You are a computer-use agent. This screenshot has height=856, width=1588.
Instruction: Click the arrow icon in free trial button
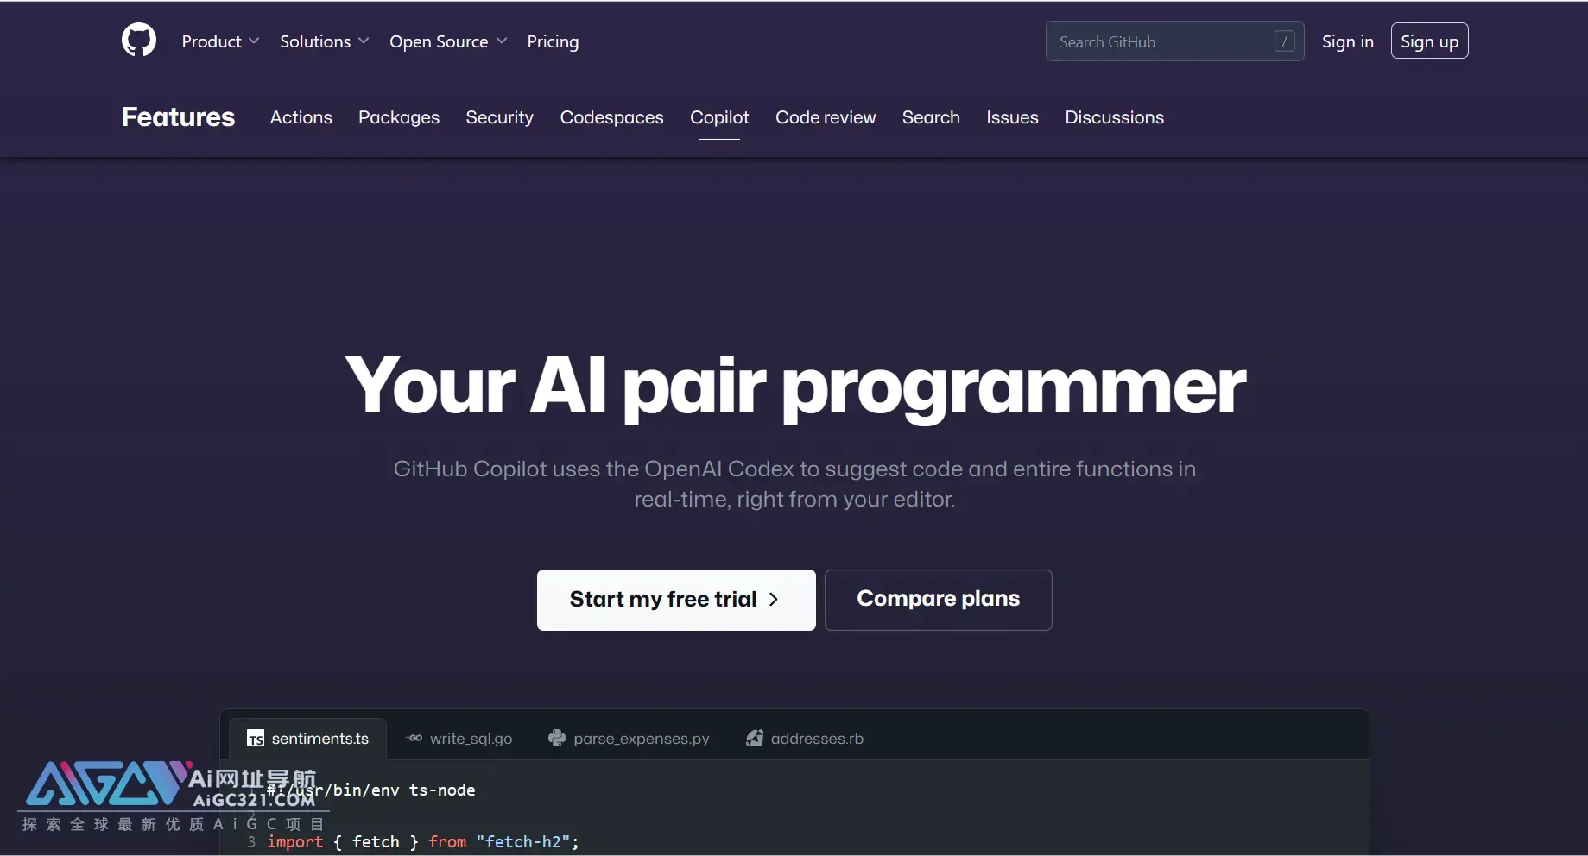click(x=774, y=599)
